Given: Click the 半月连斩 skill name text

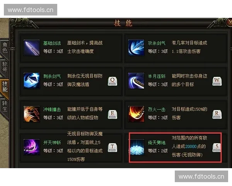Looking at the screenshot, I should click(157, 76).
